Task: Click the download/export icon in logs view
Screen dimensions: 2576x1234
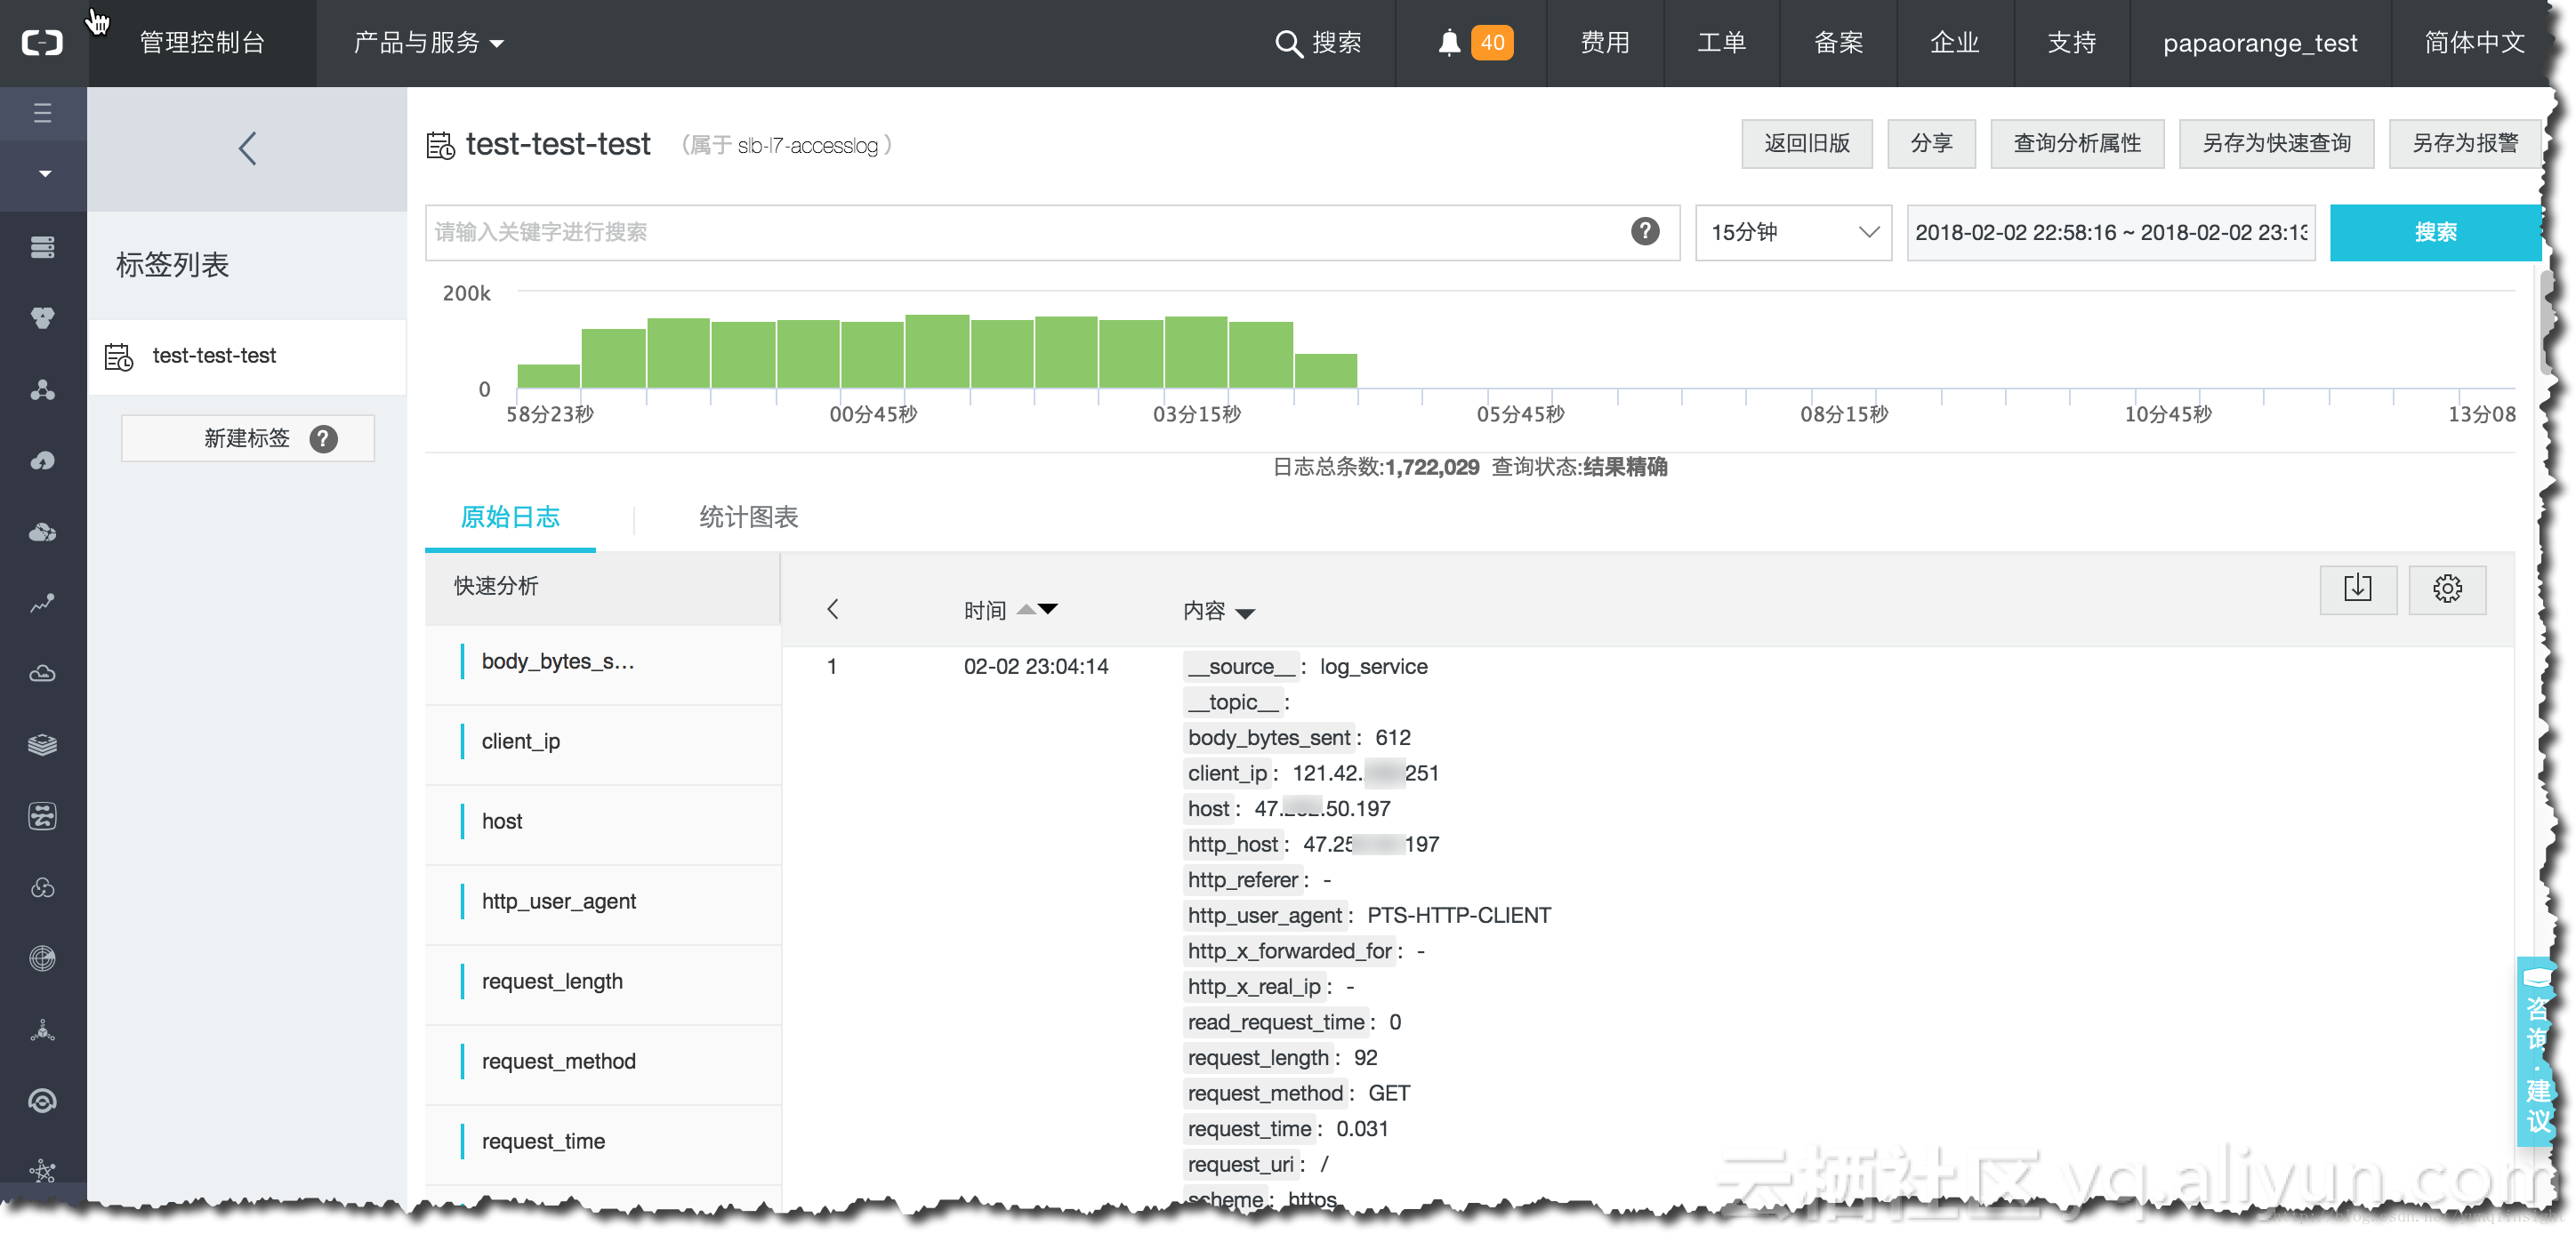Action: [x=2359, y=588]
